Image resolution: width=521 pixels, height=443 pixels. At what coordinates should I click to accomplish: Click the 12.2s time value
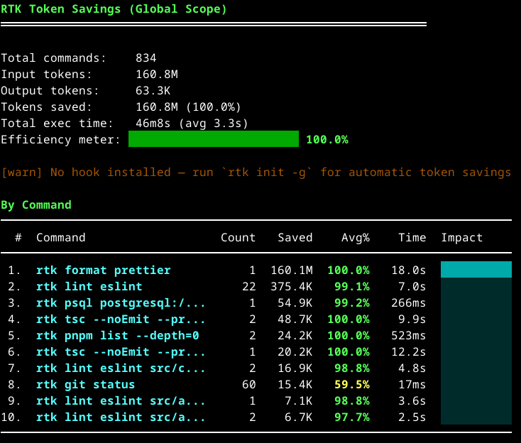pyautogui.click(x=409, y=351)
